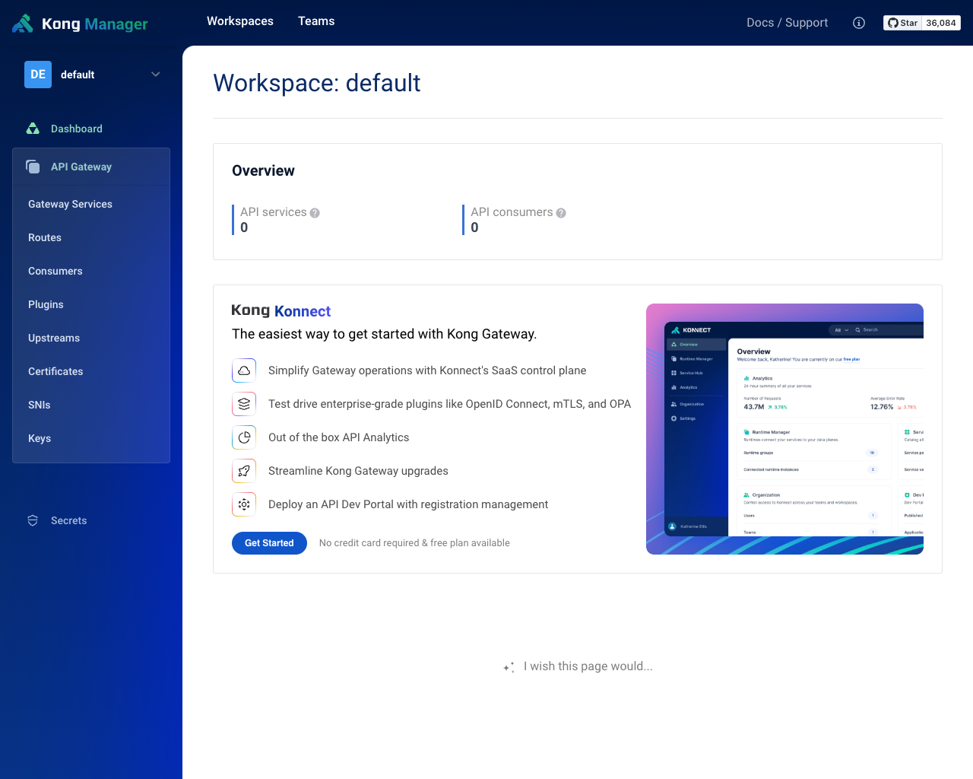Open Upstreams in the sidebar

coord(54,338)
